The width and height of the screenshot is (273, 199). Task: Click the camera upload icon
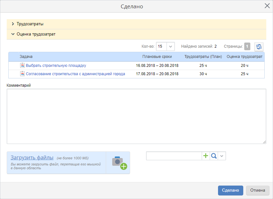(118, 163)
